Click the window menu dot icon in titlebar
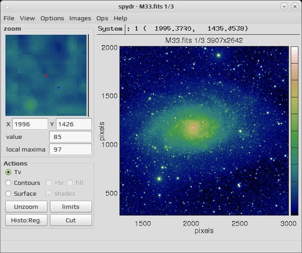Viewport: 302px width, 253px height. tap(7, 8)
